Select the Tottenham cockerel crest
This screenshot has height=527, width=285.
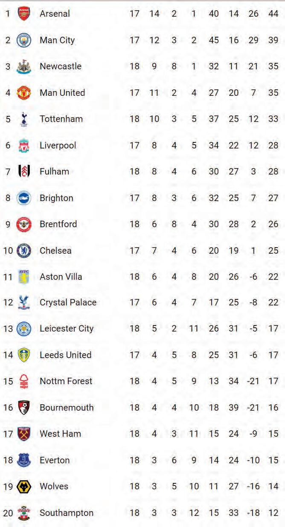[24, 119]
